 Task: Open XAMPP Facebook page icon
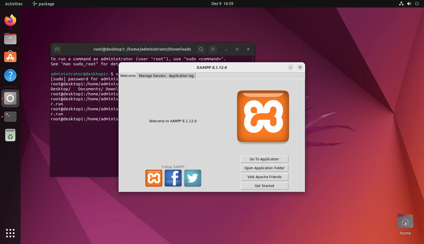click(x=173, y=178)
